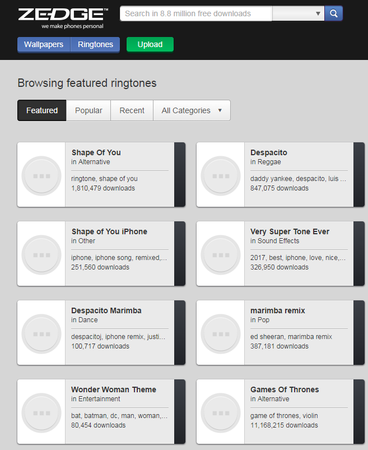The width and height of the screenshot is (368, 450).
Task: Click '1,810,479 downloads' text
Action: (x=103, y=188)
